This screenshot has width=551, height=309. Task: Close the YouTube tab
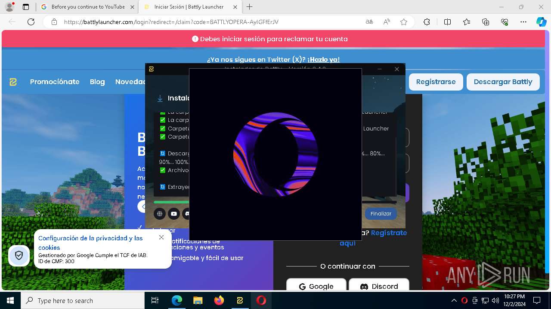pyautogui.click(x=132, y=7)
